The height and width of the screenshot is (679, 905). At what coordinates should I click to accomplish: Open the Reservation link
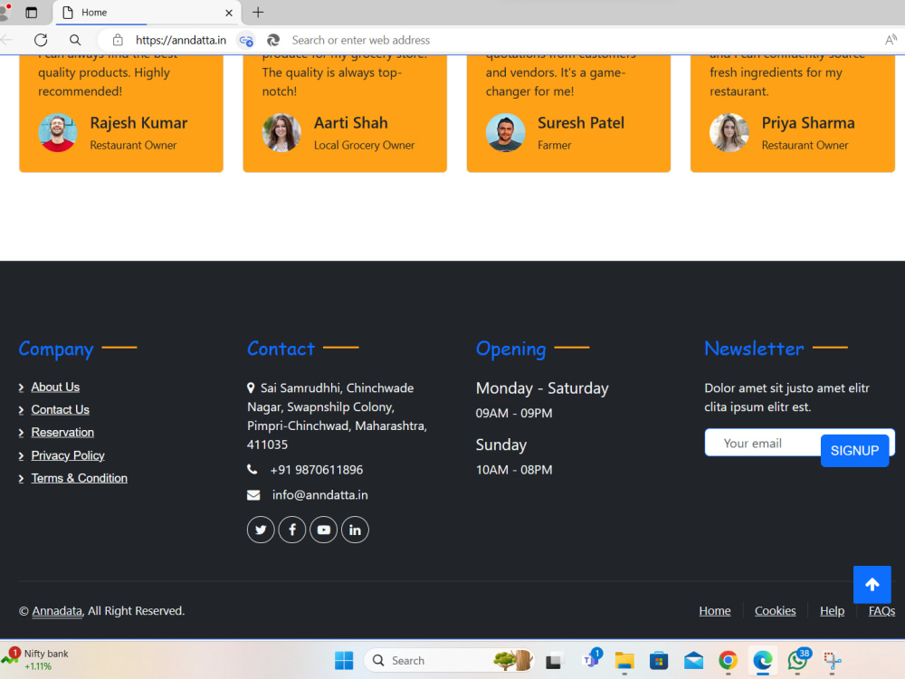(62, 432)
